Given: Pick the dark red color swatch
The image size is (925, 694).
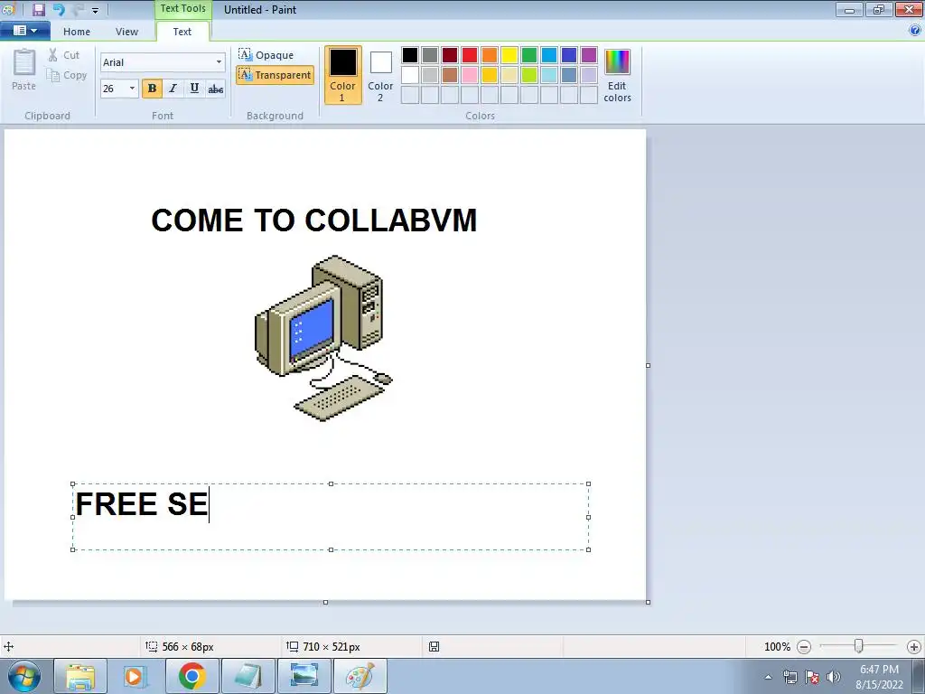Looking at the screenshot, I should tap(450, 55).
